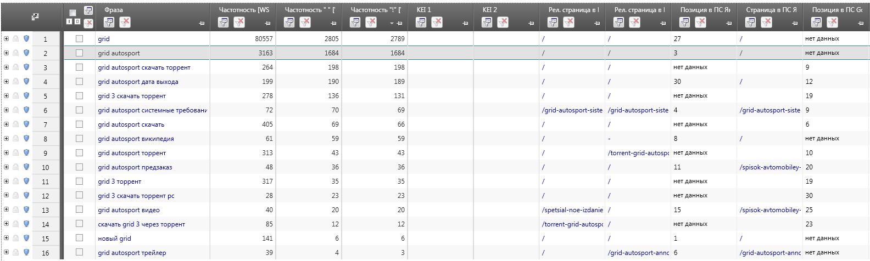Click the "1" select button in header
The image size is (870, 261).
(x=69, y=21)
